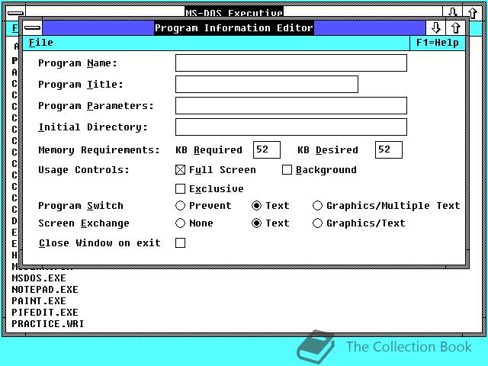This screenshot has height=366, width=488.
Task: Select Graphics/Text for Screen Exchange
Action: 317,223
